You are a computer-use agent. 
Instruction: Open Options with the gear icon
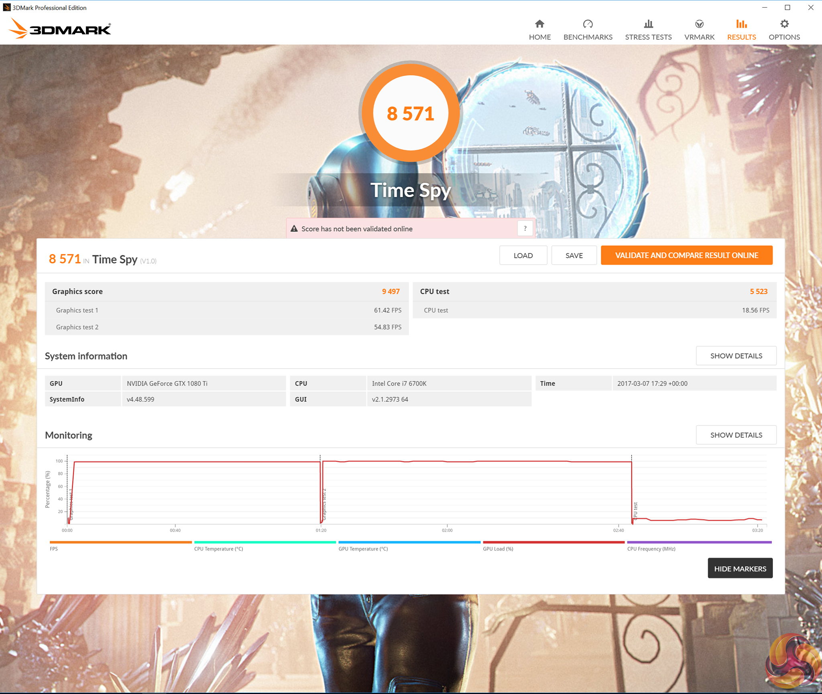pos(784,24)
